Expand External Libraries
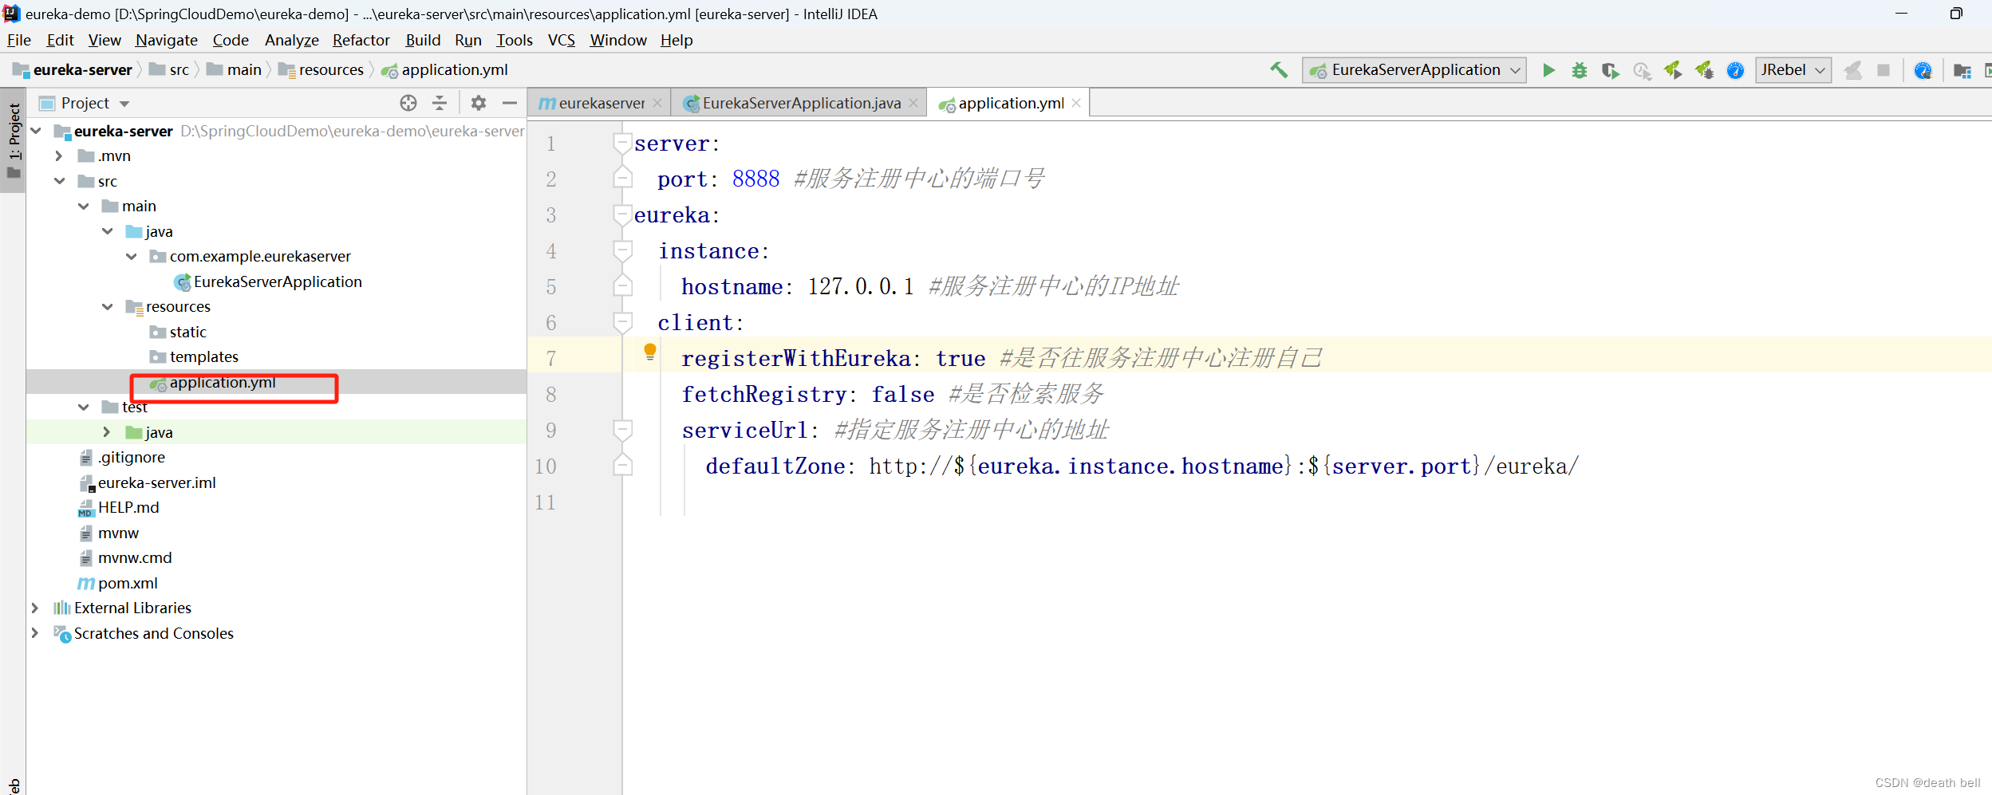The image size is (1992, 795). coord(35,608)
